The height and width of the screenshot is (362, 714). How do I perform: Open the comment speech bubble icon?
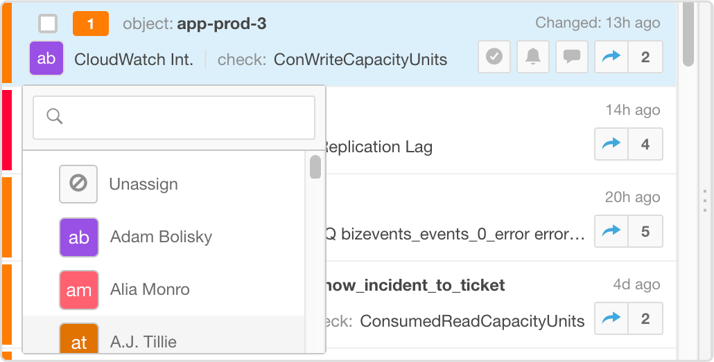tap(571, 57)
